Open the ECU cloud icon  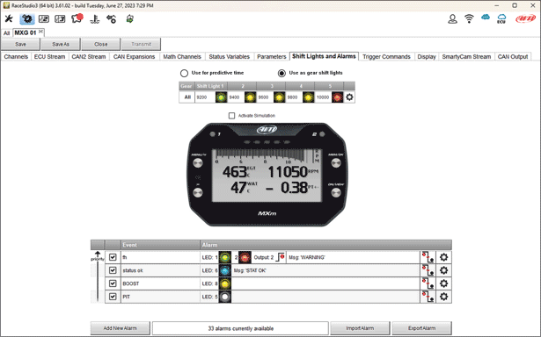(x=501, y=18)
